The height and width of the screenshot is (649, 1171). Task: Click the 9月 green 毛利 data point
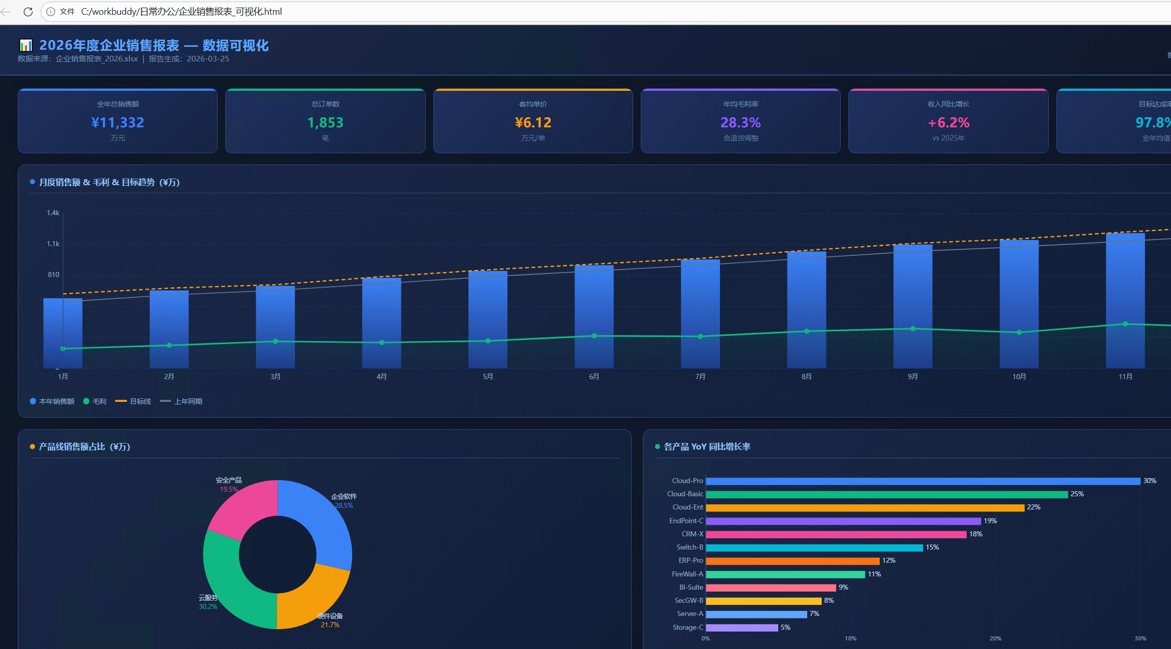(x=913, y=329)
